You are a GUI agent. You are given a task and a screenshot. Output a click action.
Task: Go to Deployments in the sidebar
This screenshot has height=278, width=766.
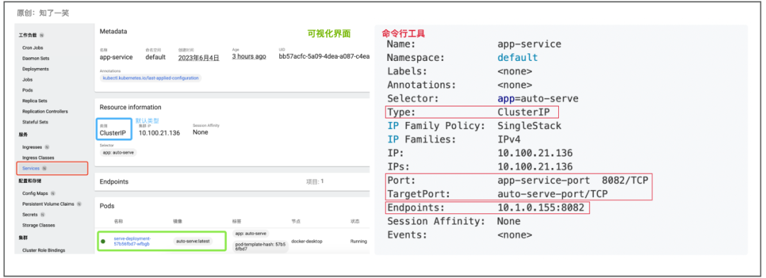(35, 69)
